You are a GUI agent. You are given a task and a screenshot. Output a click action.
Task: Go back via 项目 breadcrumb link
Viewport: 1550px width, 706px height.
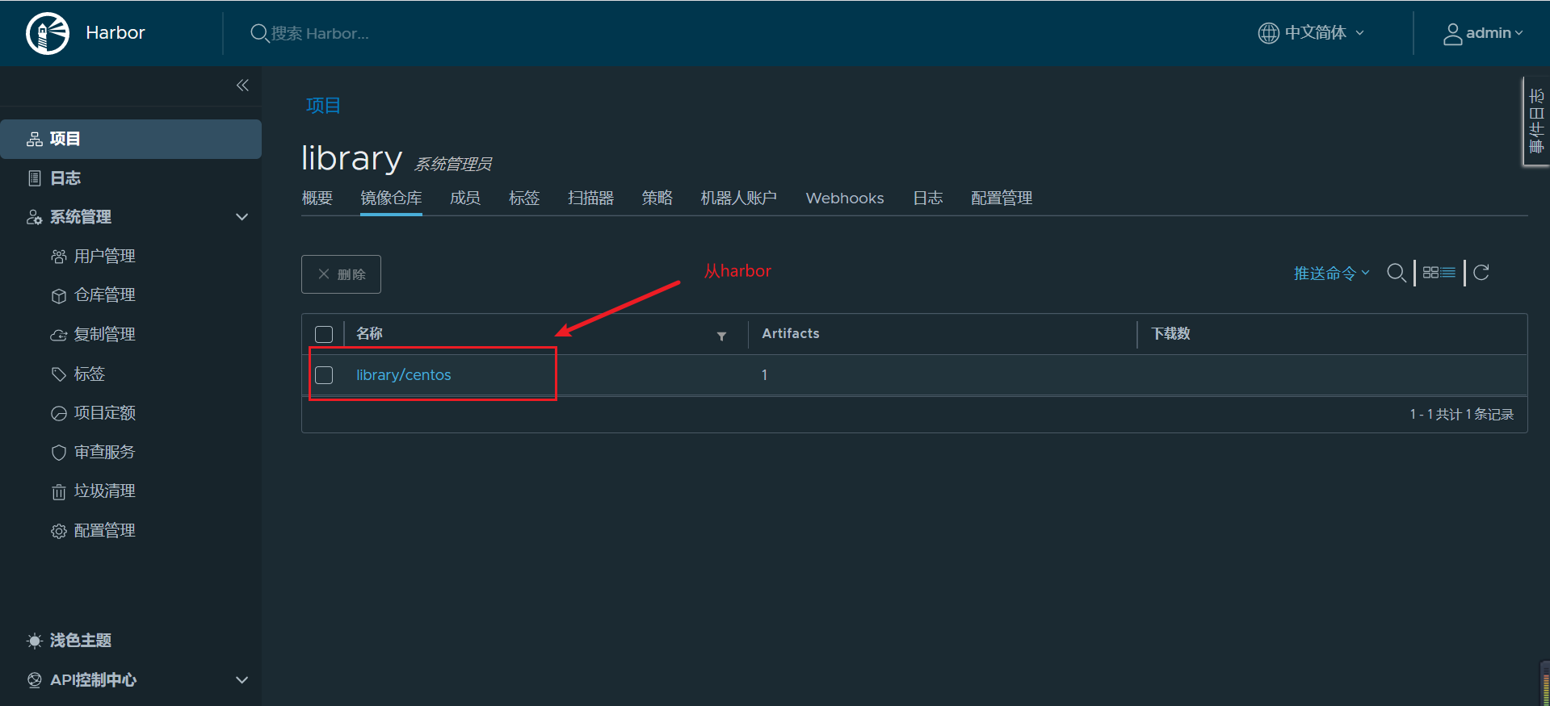coord(323,106)
